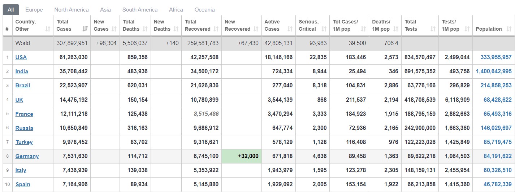This screenshot has width=515, height=192.
Task: Select Spain cases per million 153,154
Action: coord(356,184)
